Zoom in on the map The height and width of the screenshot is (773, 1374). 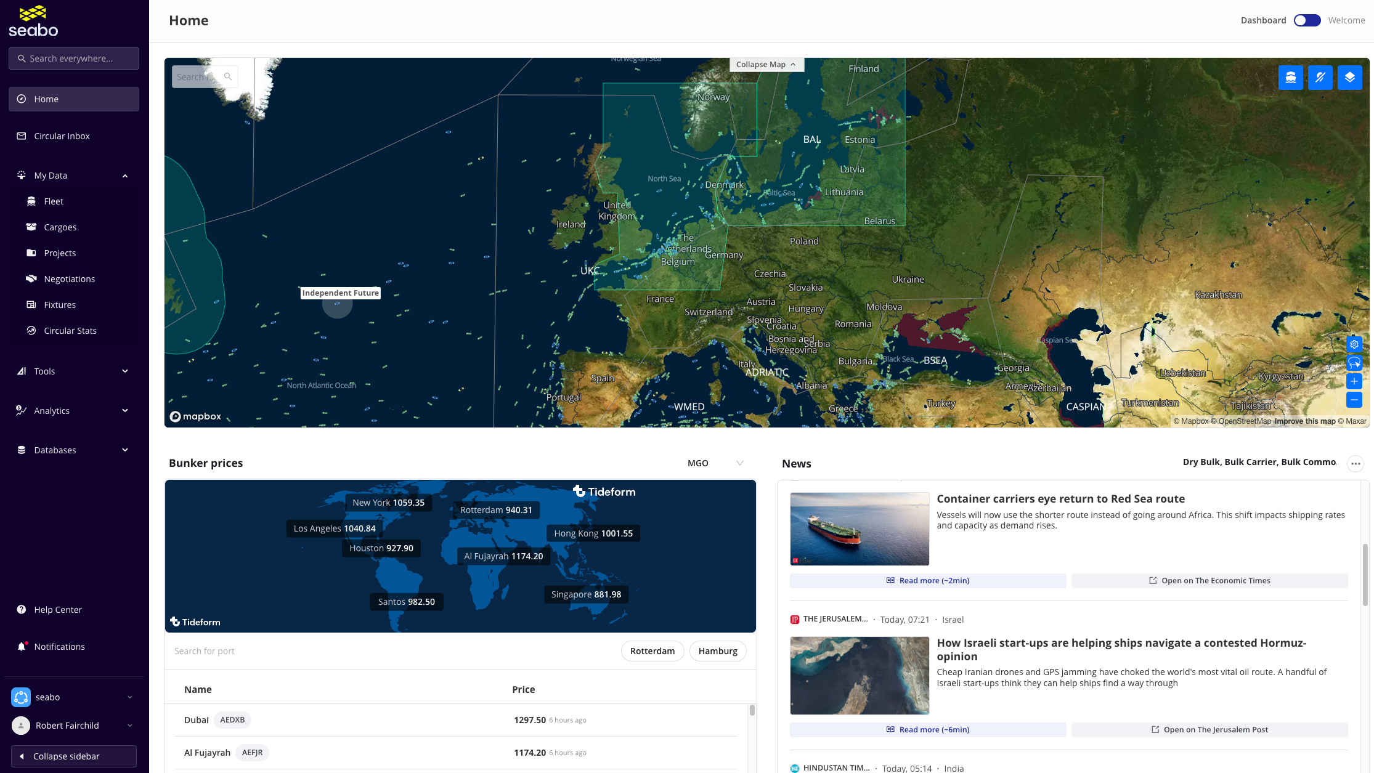click(1354, 381)
